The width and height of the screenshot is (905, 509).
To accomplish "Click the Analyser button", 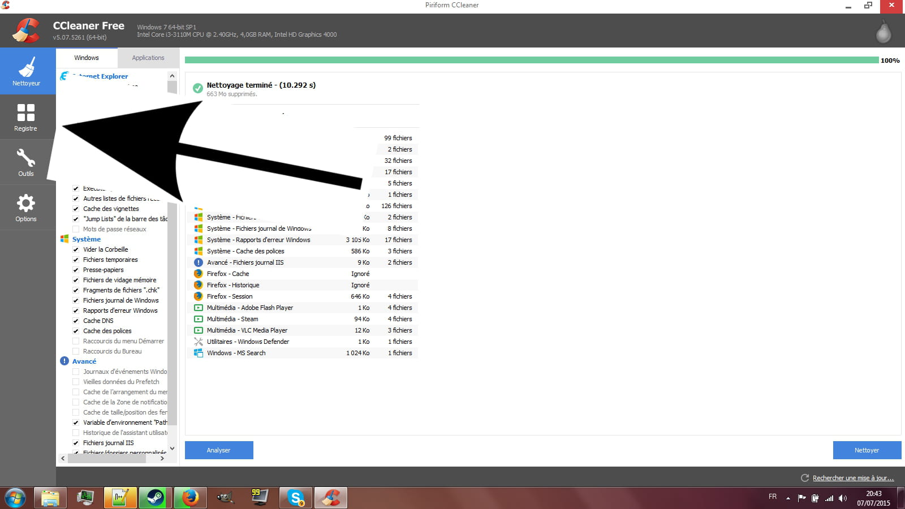I will [x=218, y=450].
